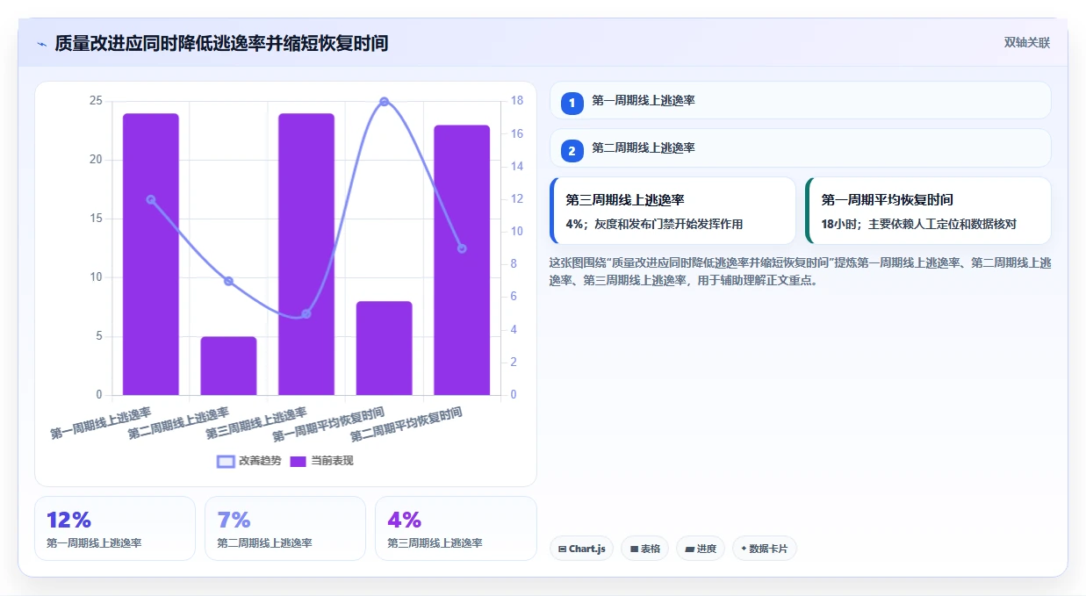Viewport: 1086px width, 596px height.
Task: Click the text 18小时；主要依赖人工定位和数据核对
Action: [918, 224]
